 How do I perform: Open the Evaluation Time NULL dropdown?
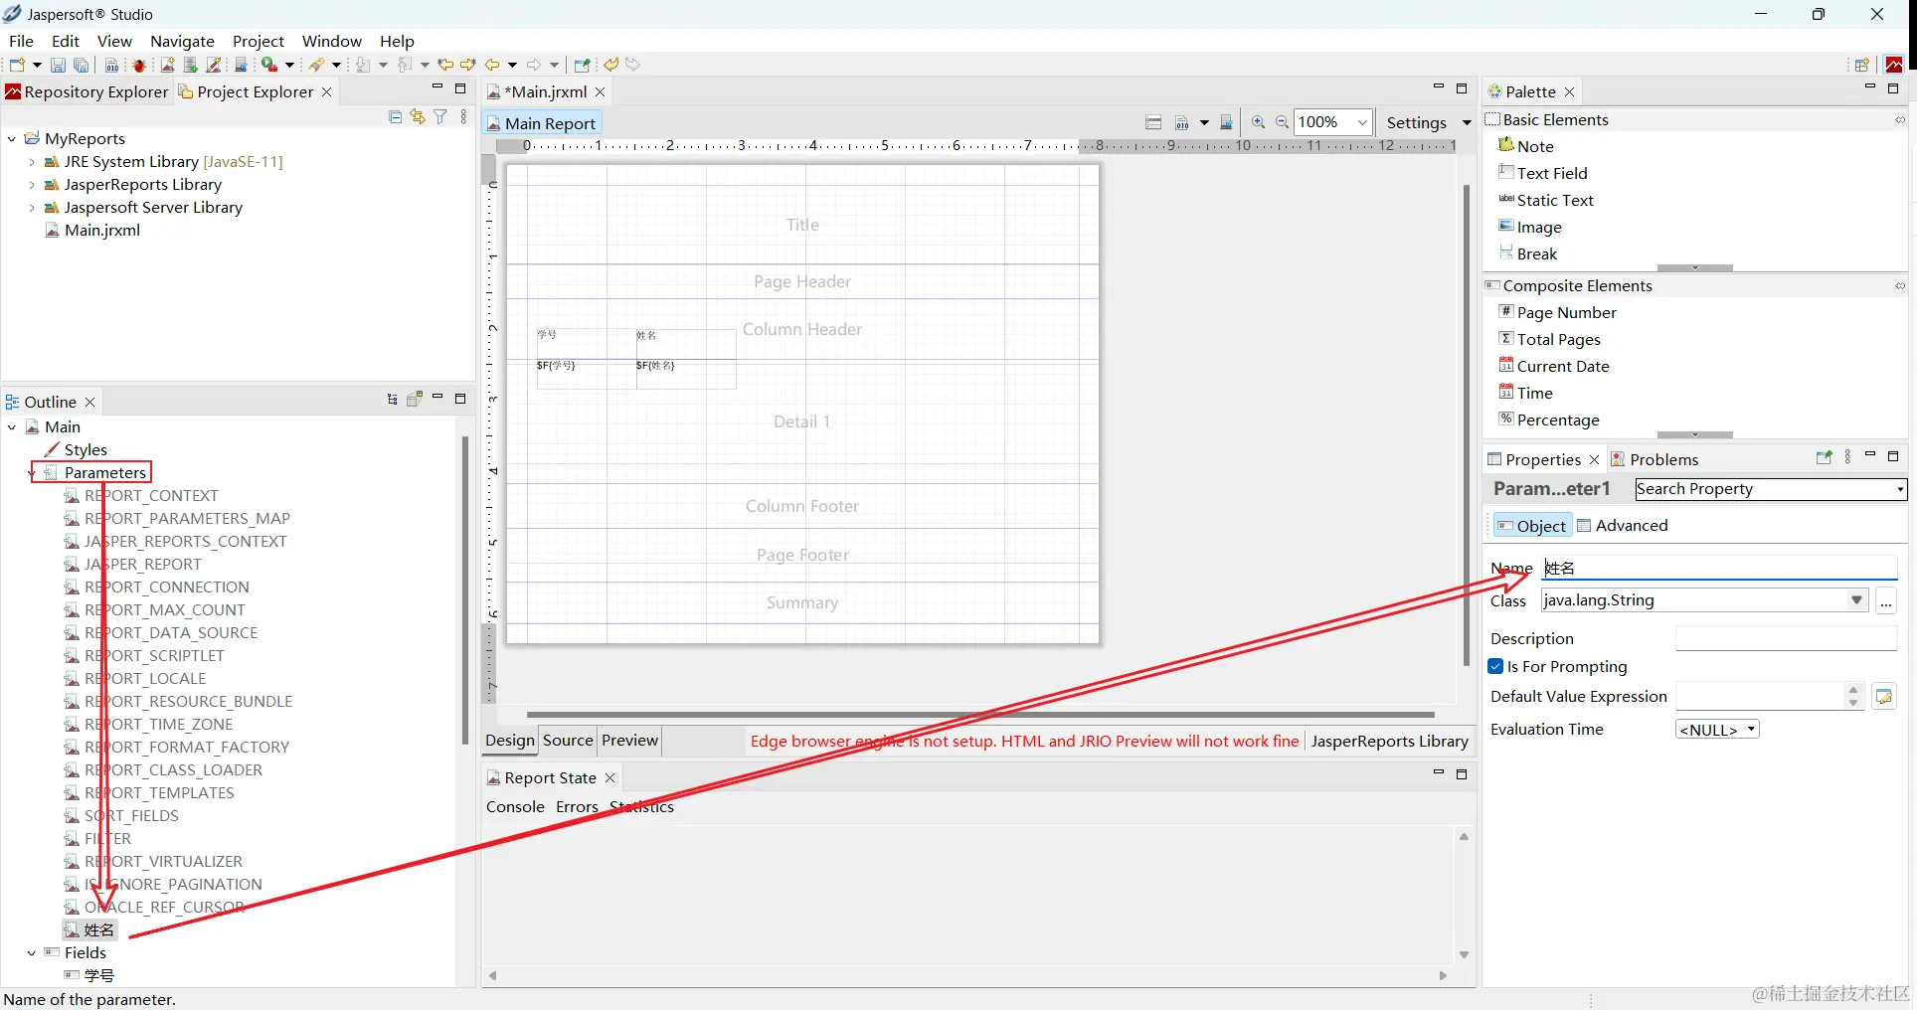(x=1718, y=730)
